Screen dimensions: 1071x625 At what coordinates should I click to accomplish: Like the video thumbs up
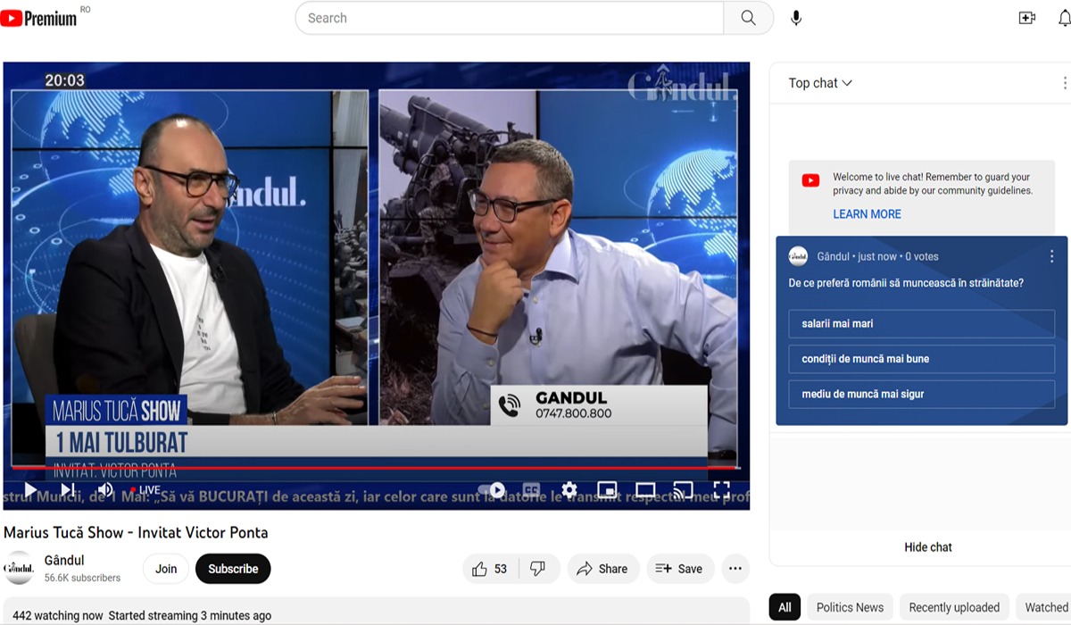click(x=490, y=569)
